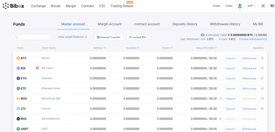Image resolution: width=275 pixels, height=132 pixels.
Task: Open the C2C menu
Action: [x=102, y=6]
